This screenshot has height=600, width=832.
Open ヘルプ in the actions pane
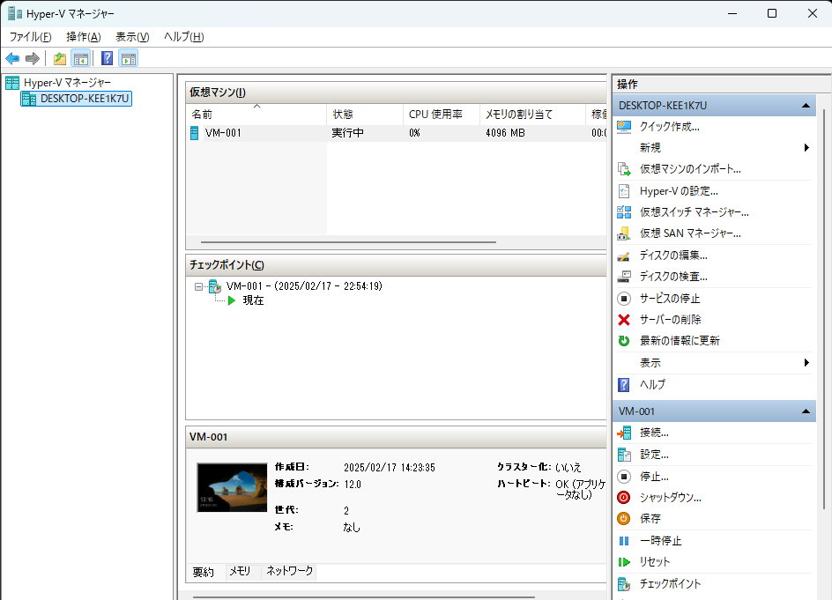point(652,385)
